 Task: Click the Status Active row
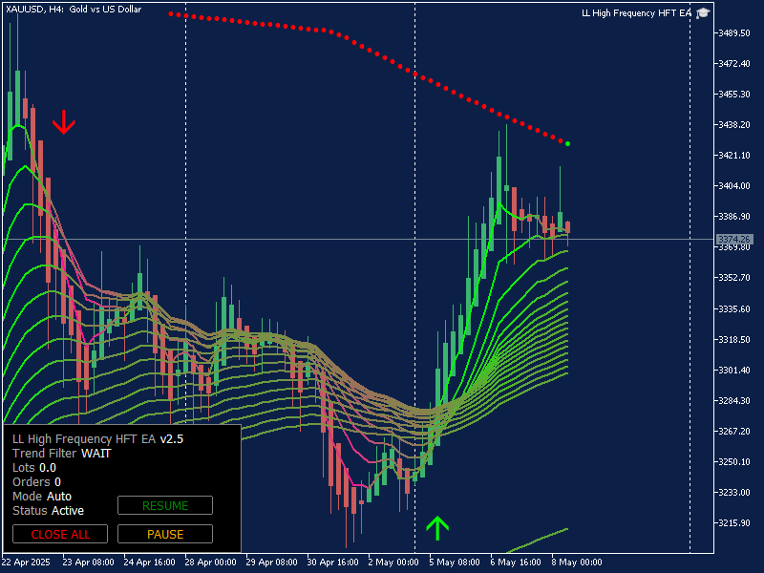tap(49, 511)
